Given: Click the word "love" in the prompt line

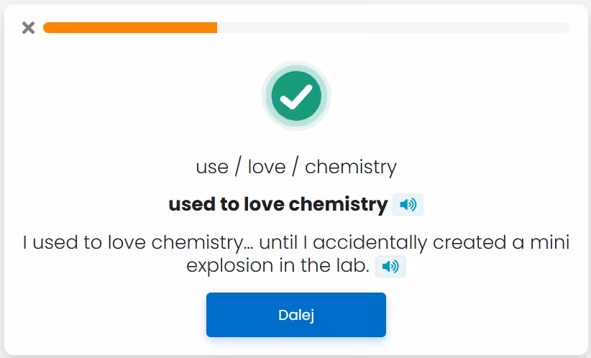Looking at the screenshot, I should pyautogui.click(x=267, y=167).
